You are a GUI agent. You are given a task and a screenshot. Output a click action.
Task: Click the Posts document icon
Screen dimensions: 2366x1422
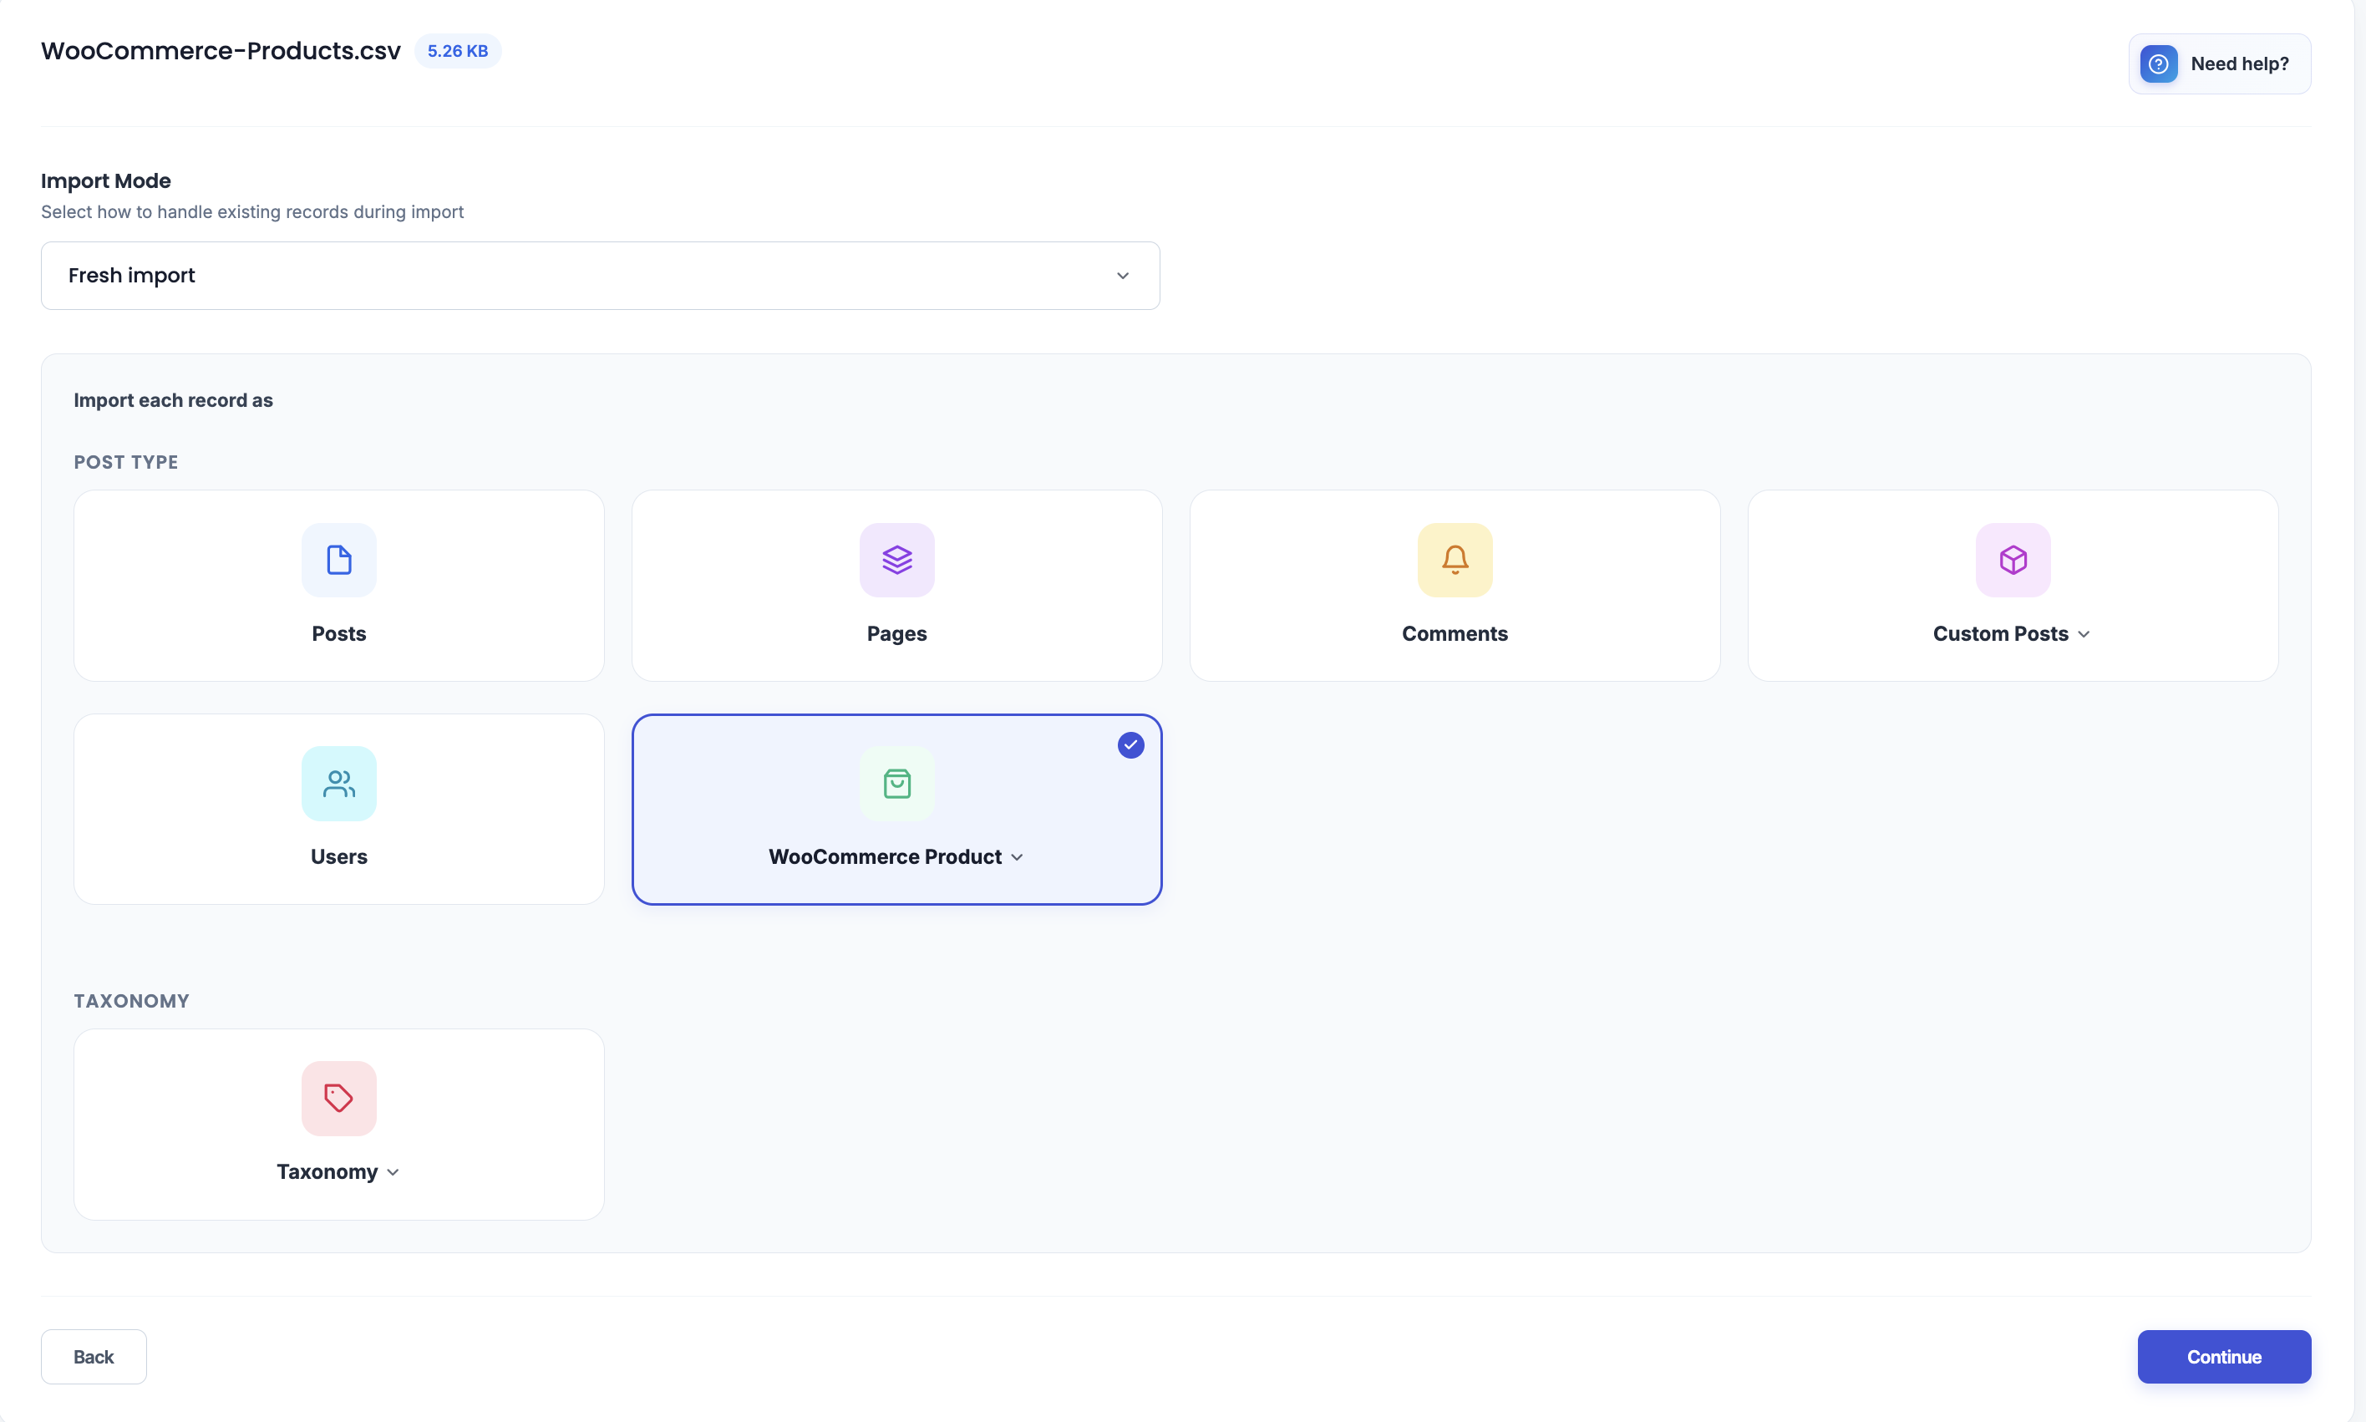[339, 560]
